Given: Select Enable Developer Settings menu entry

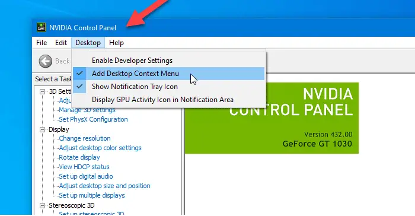Looking at the screenshot, I should 169,61.
